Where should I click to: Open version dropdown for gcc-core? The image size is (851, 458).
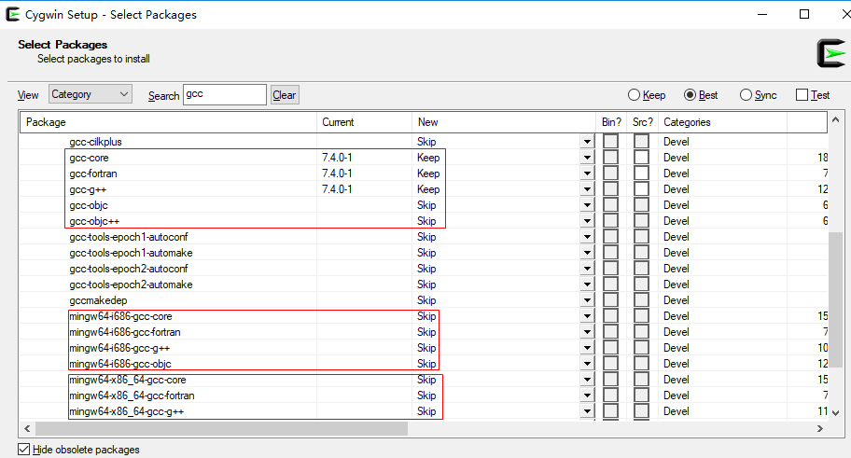click(x=587, y=158)
